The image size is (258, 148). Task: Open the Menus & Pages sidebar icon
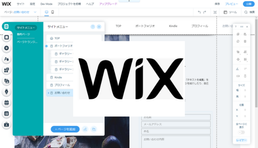pyautogui.click(x=6, y=26)
